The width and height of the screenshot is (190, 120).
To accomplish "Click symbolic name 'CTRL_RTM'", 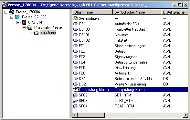I will click(x=124, y=101).
